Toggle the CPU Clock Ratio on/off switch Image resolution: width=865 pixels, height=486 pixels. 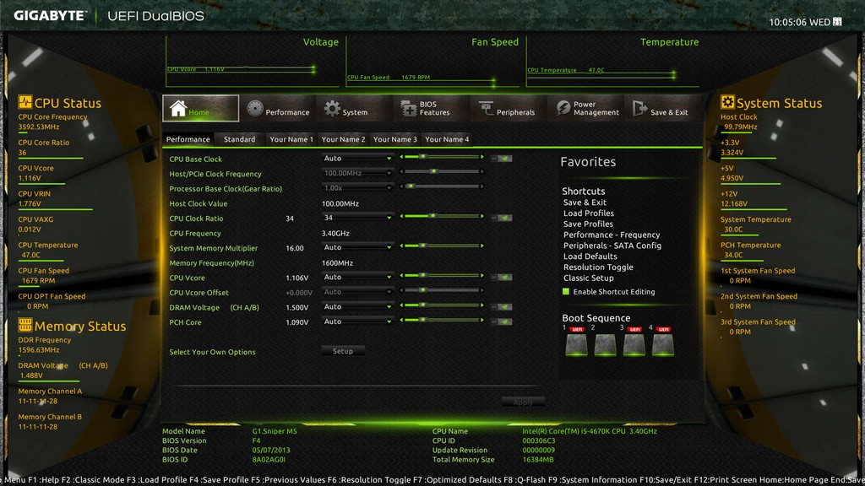[x=502, y=219]
